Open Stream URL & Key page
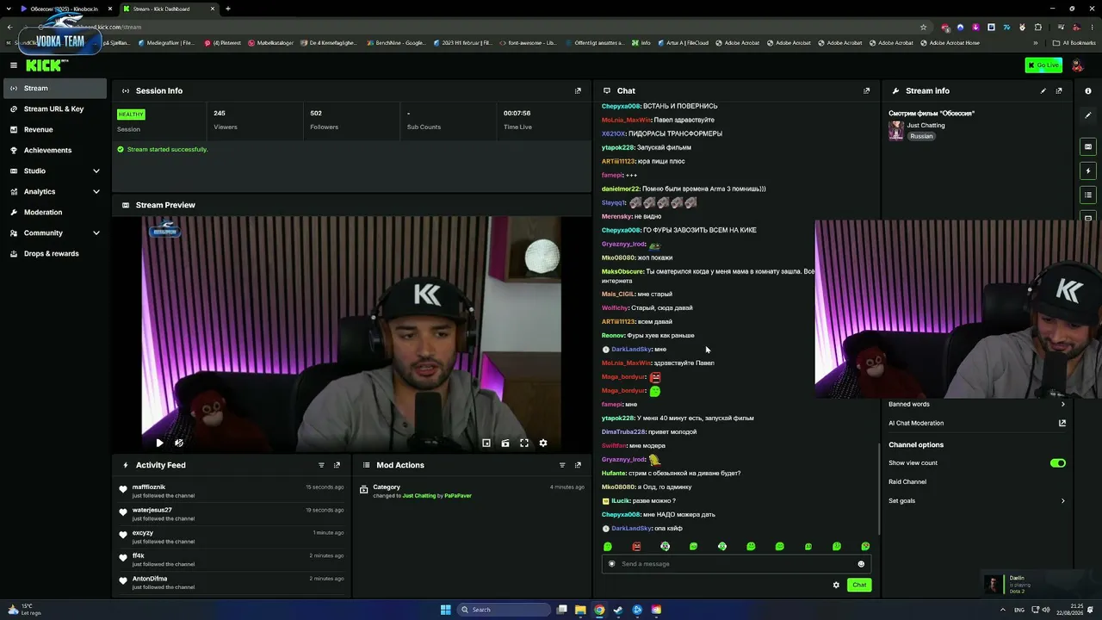Viewport: 1102px width, 620px height. tap(53, 108)
